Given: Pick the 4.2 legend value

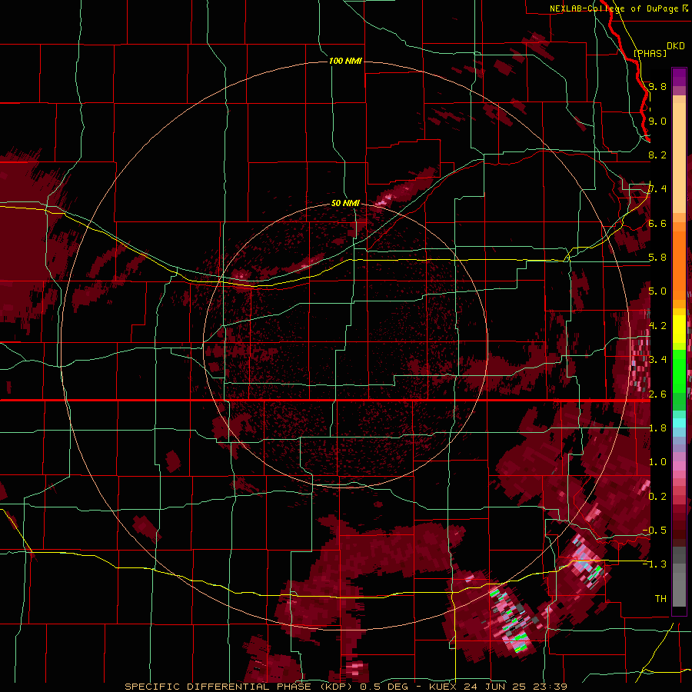Looking at the screenshot, I should point(657,326).
